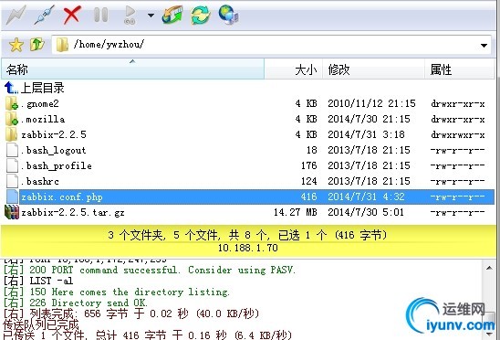
Task: Click the 2014/7/31 3:18 date cell
Action: pos(366,134)
